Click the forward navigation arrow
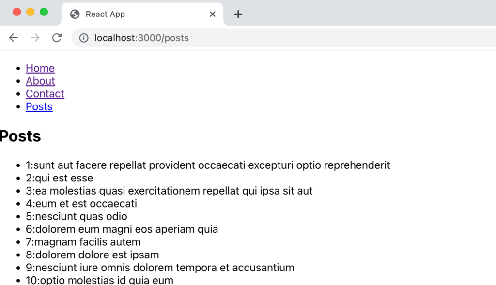This screenshot has width=496, height=285. point(35,37)
